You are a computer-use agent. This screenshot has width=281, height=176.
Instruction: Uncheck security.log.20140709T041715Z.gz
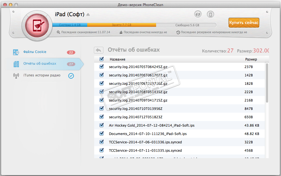click(101, 100)
